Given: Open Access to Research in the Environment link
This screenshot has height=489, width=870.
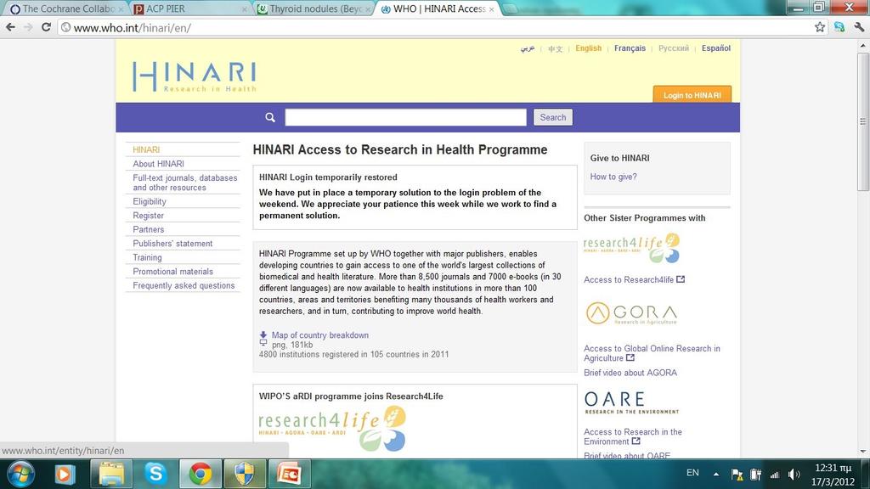Looking at the screenshot, I should point(632,436).
